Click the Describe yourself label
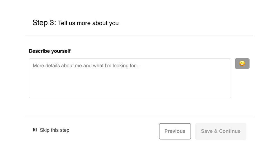 tap(50, 51)
